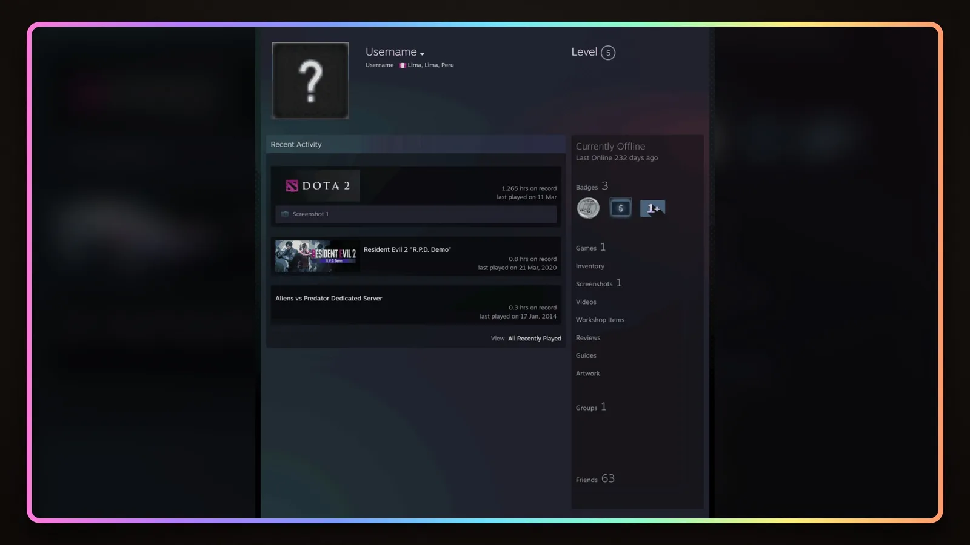Screen dimensions: 970x545
Task: Click the 1+ game collector badge
Action: (652, 208)
